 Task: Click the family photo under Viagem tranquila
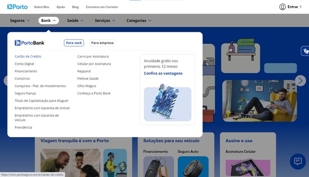coord(70,163)
